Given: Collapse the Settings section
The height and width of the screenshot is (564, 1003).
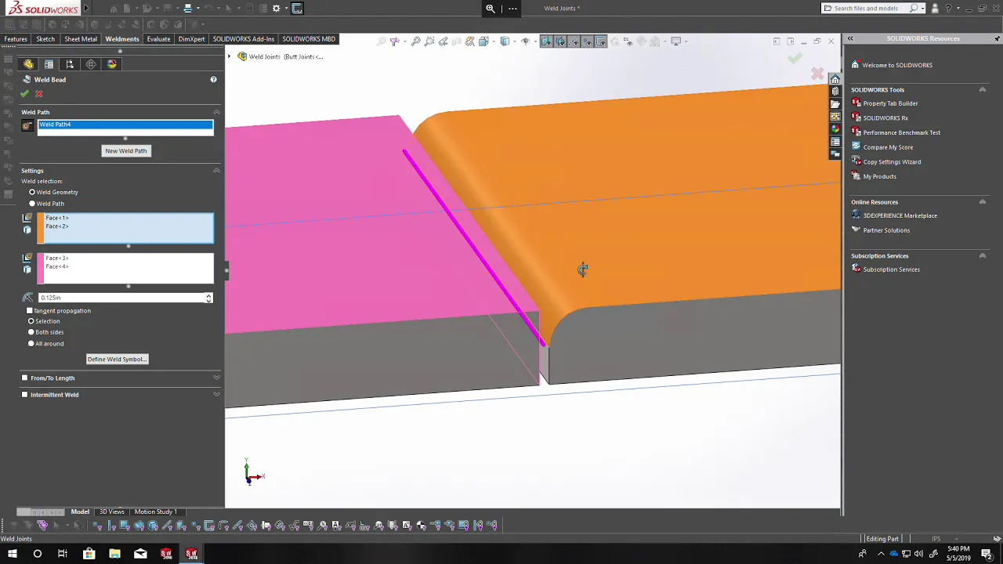Looking at the screenshot, I should (216, 171).
